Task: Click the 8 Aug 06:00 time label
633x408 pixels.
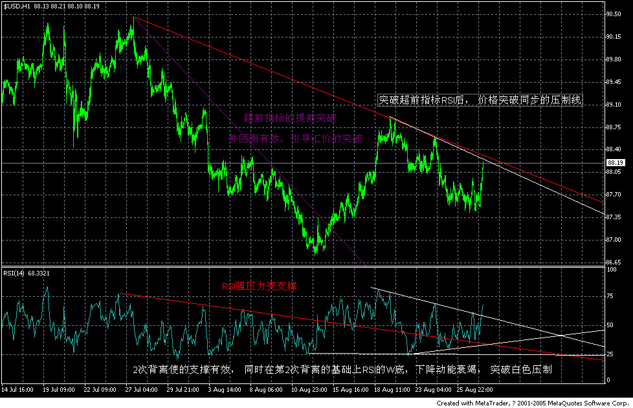Action: 266,390
